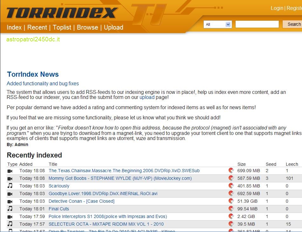Click video type icon for Goodbye.Lover.1998
This screenshot has height=232, width=302.
(10, 194)
